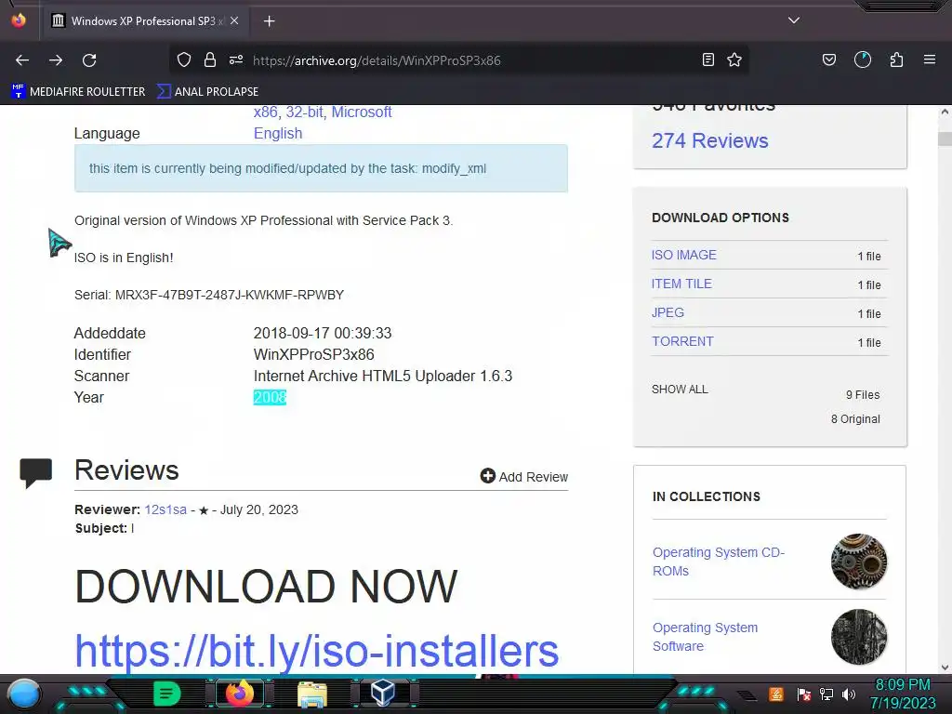Click SHOW ALL download files
This screenshot has height=714, width=952.
[x=680, y=390]
